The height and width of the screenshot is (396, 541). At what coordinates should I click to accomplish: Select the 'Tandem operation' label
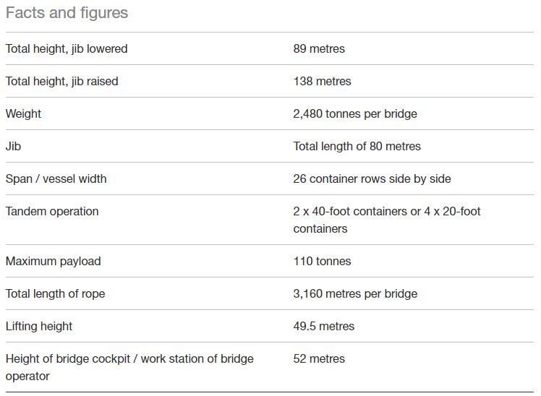52,211
